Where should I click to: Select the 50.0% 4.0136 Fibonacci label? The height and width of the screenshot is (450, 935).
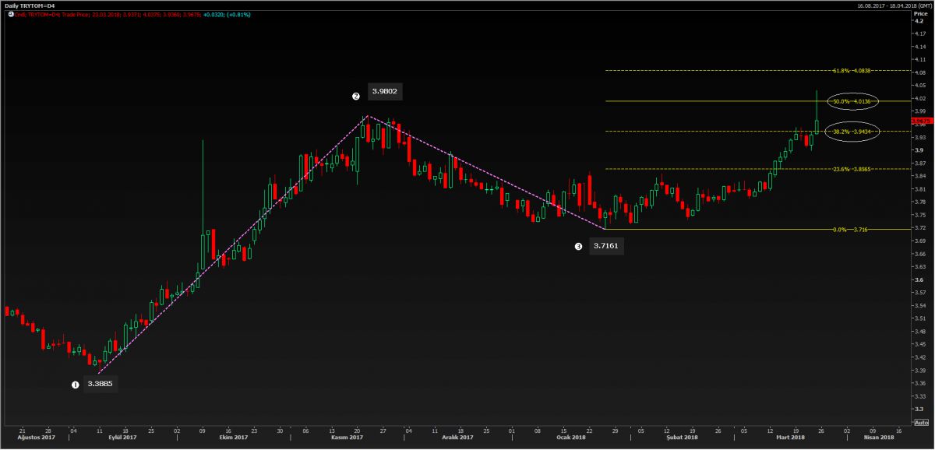[851, 101]
